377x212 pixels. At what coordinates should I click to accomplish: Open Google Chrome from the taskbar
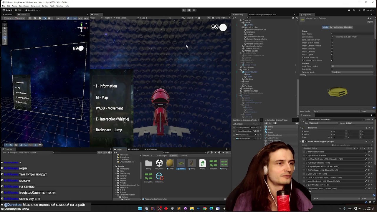pos(205,208)
